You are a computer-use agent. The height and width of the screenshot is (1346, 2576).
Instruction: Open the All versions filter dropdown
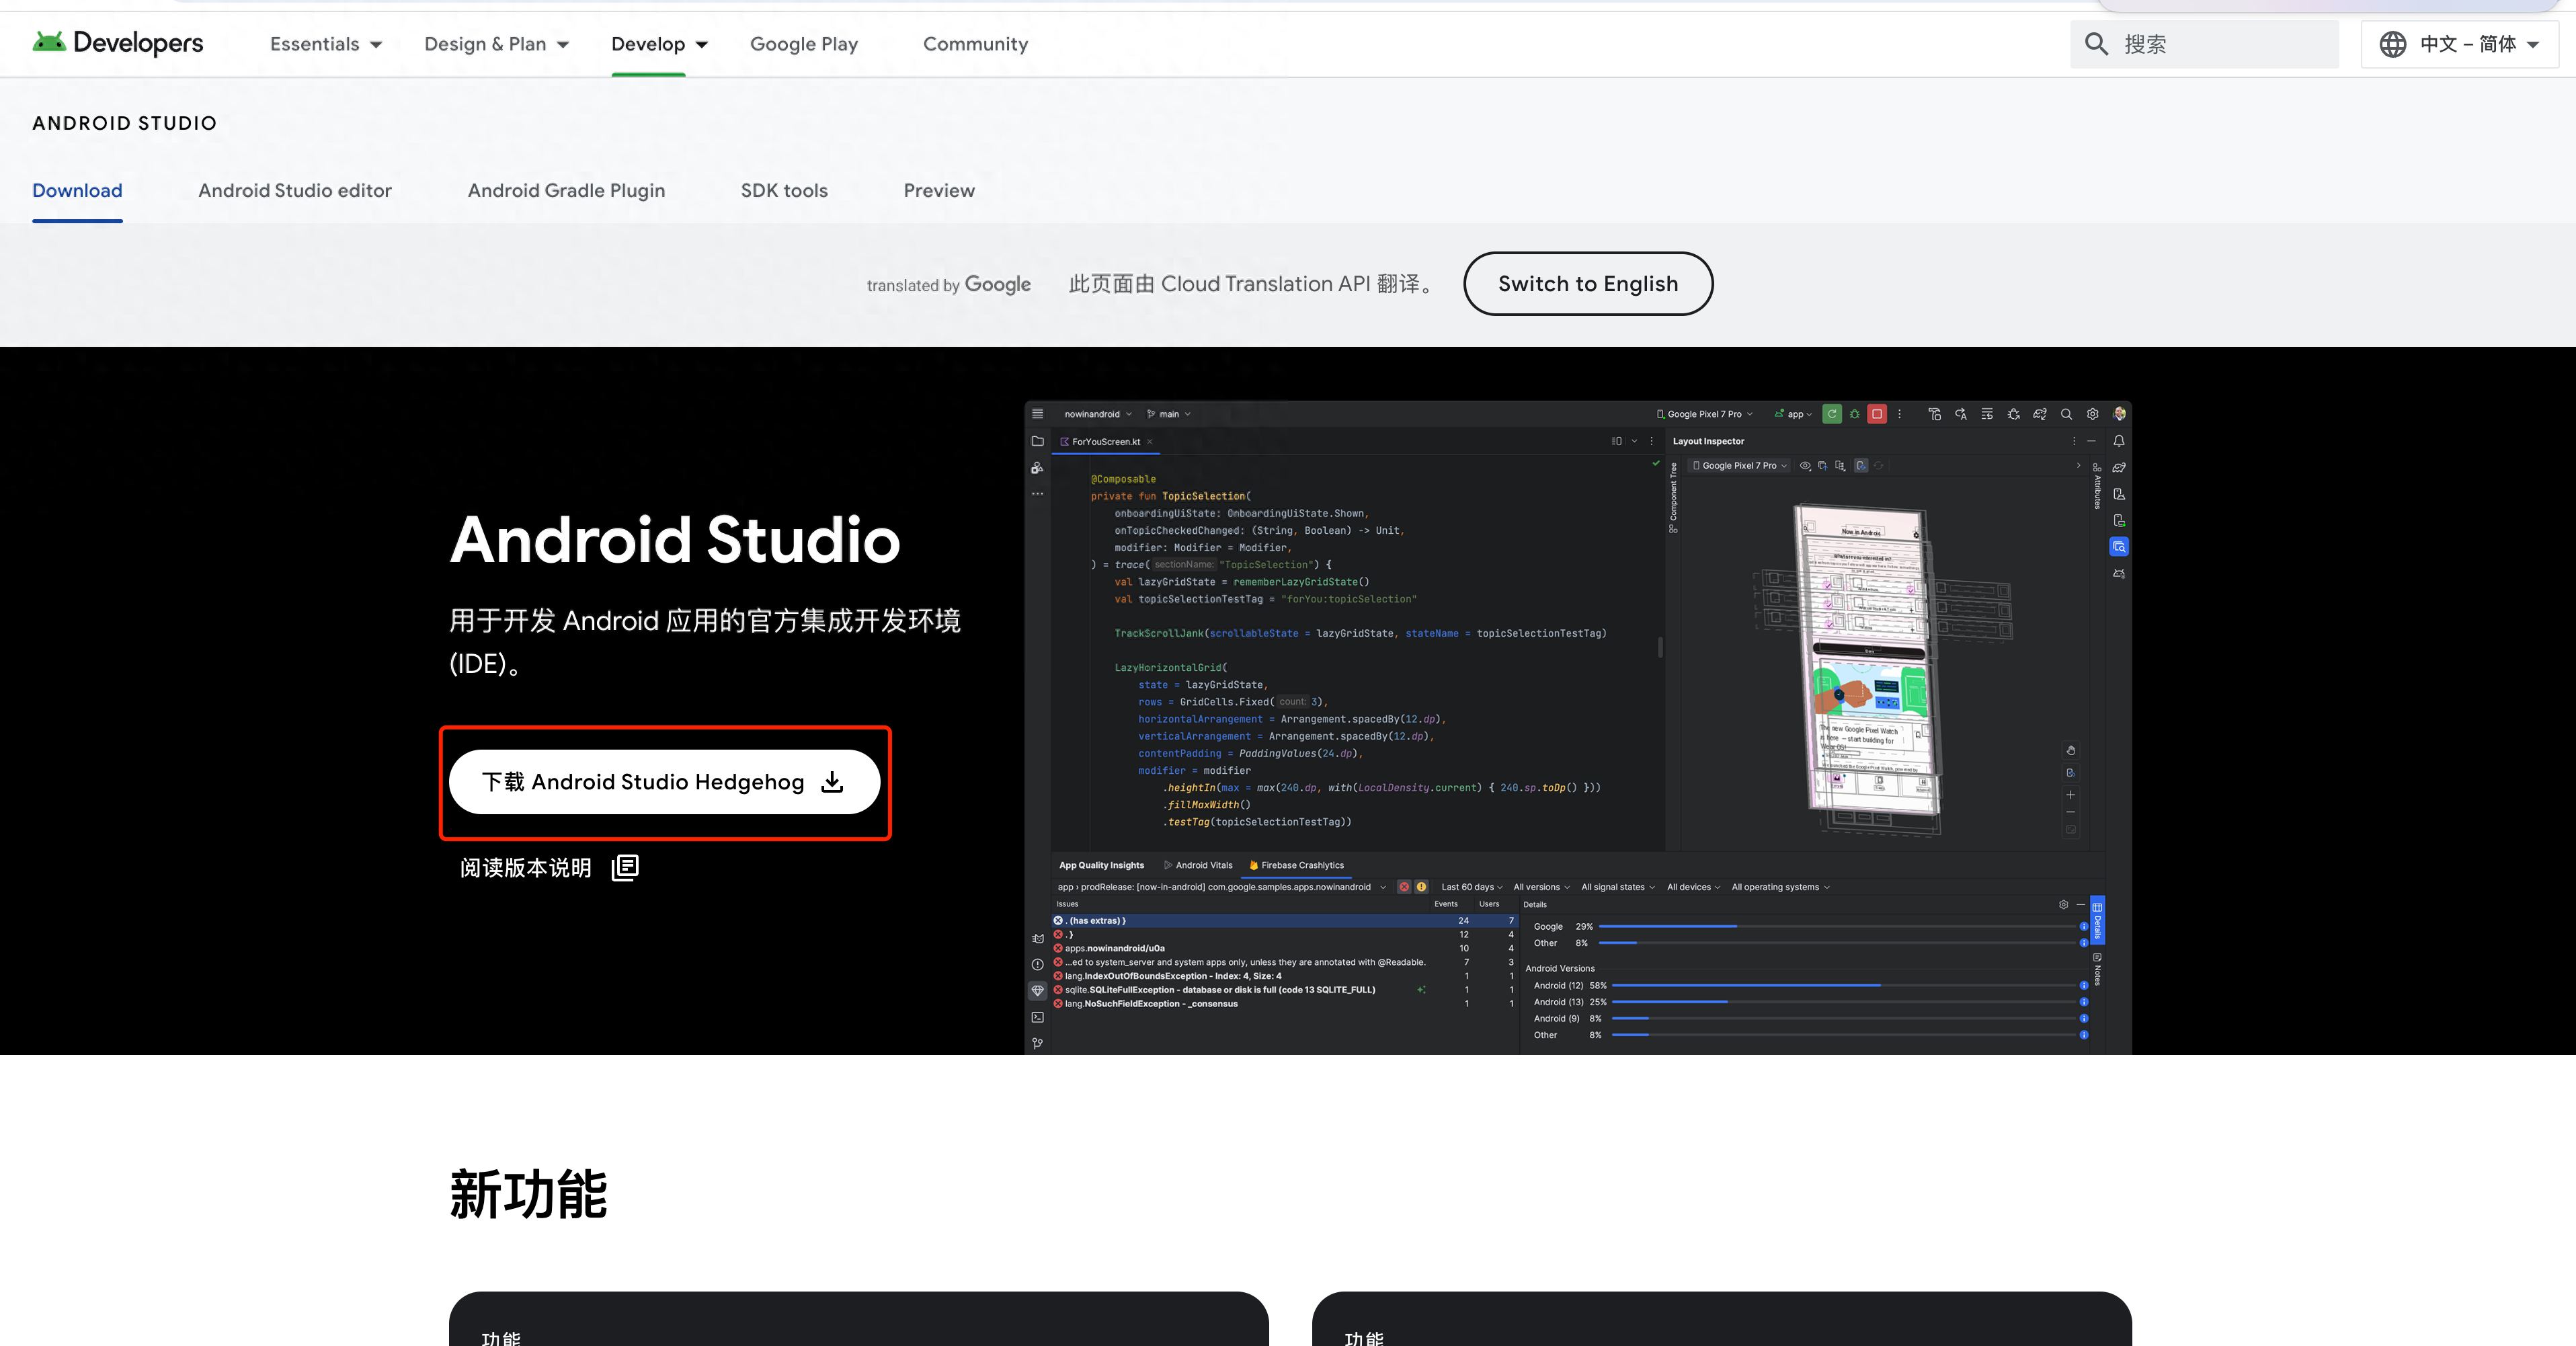pyautogui.click(x=1541, y=887)
